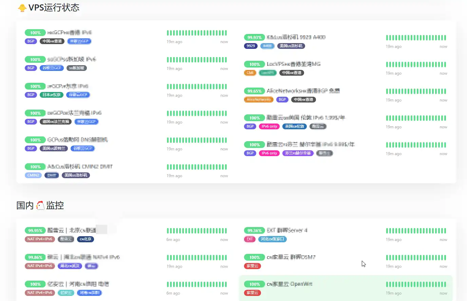Click the 湖北CN武汉 tag
467x301 pixels.
coord(70,266)
